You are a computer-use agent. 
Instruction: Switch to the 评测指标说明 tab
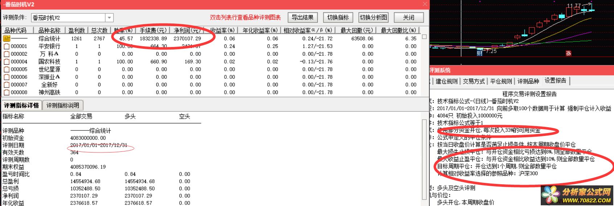tap(63, 106)
